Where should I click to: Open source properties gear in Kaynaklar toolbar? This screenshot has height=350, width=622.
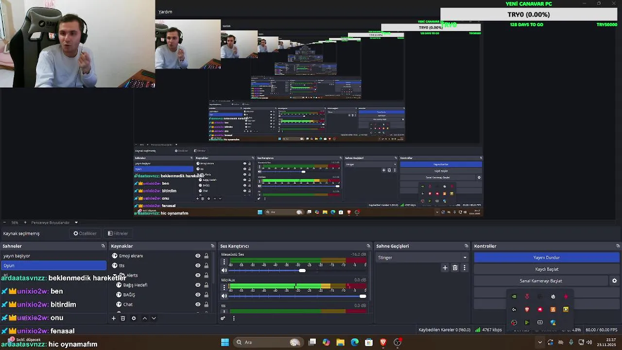click(134, 318)
